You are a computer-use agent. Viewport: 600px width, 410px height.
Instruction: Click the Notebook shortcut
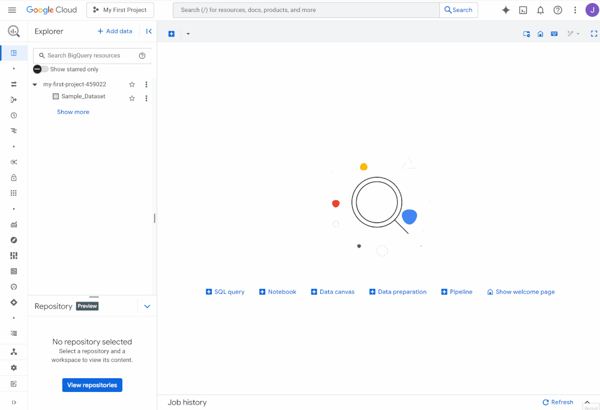coord(278,292)
